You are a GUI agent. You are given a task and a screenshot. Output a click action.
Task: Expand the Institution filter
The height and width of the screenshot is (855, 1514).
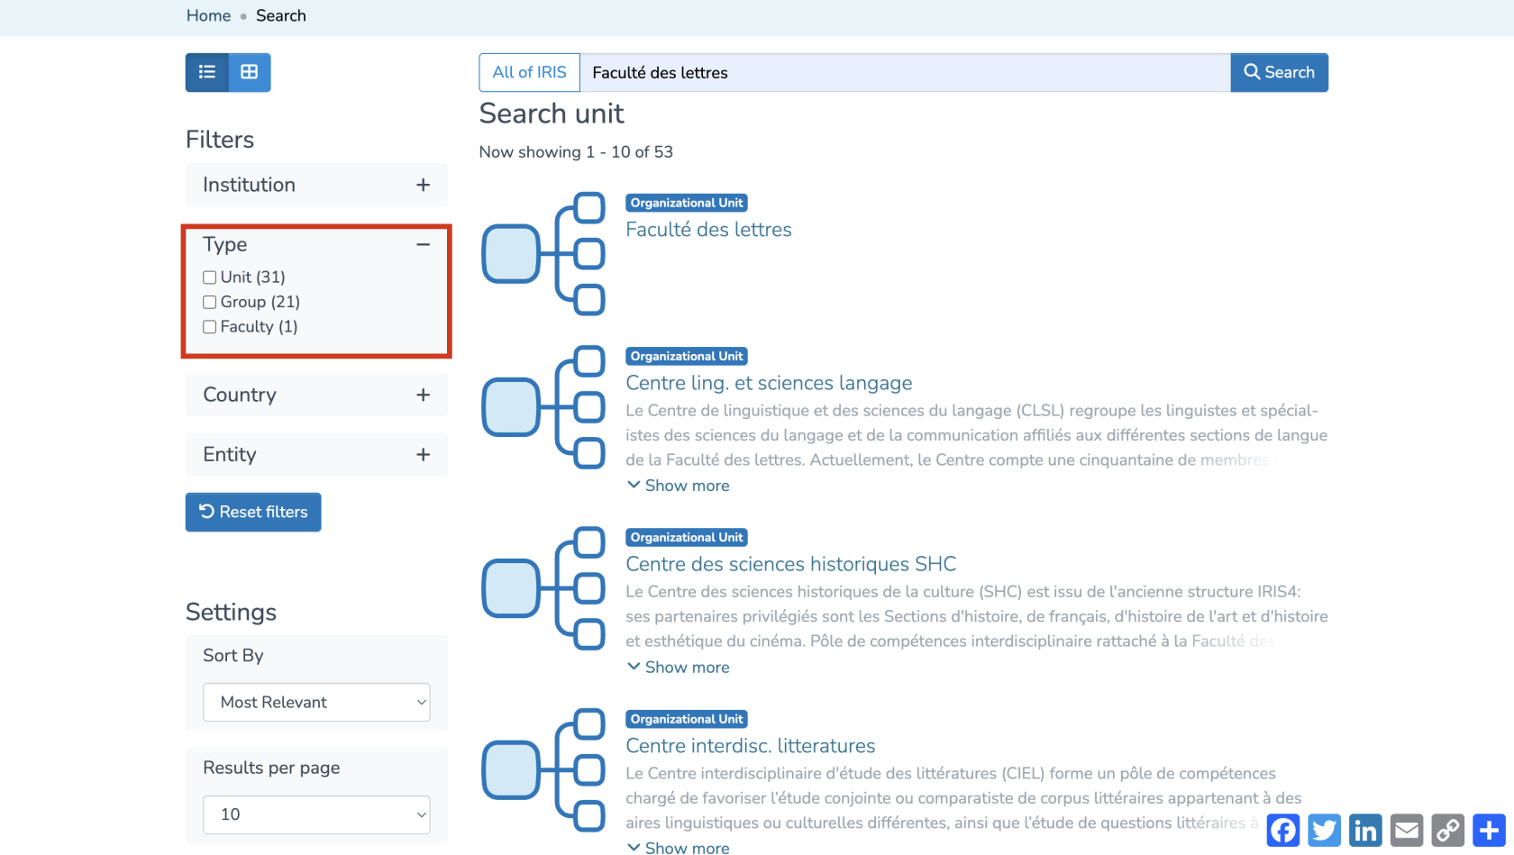tap(423, 185)
